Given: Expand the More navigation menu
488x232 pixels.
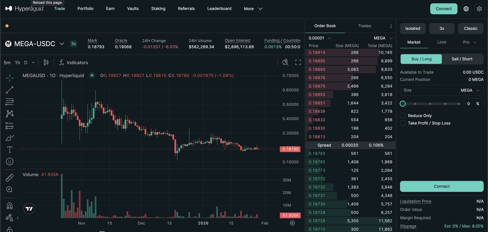Looking at the screenshot, I should [x=252, y=8].
